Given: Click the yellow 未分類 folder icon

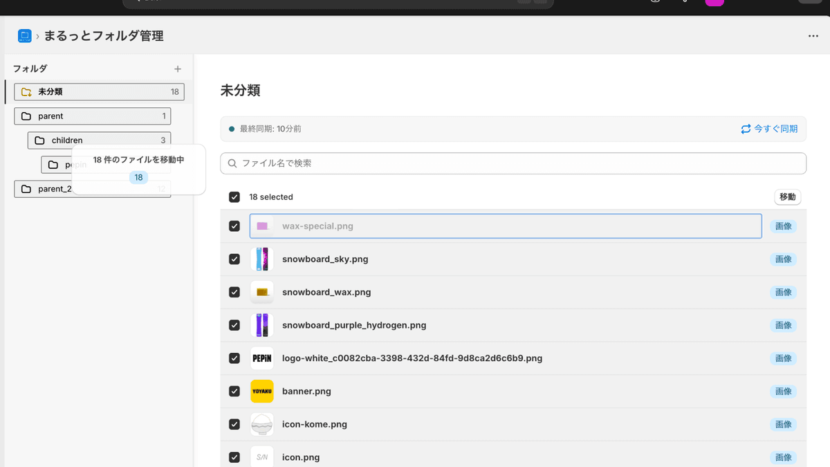Looking at the screenshot, I should coord(27,91).
